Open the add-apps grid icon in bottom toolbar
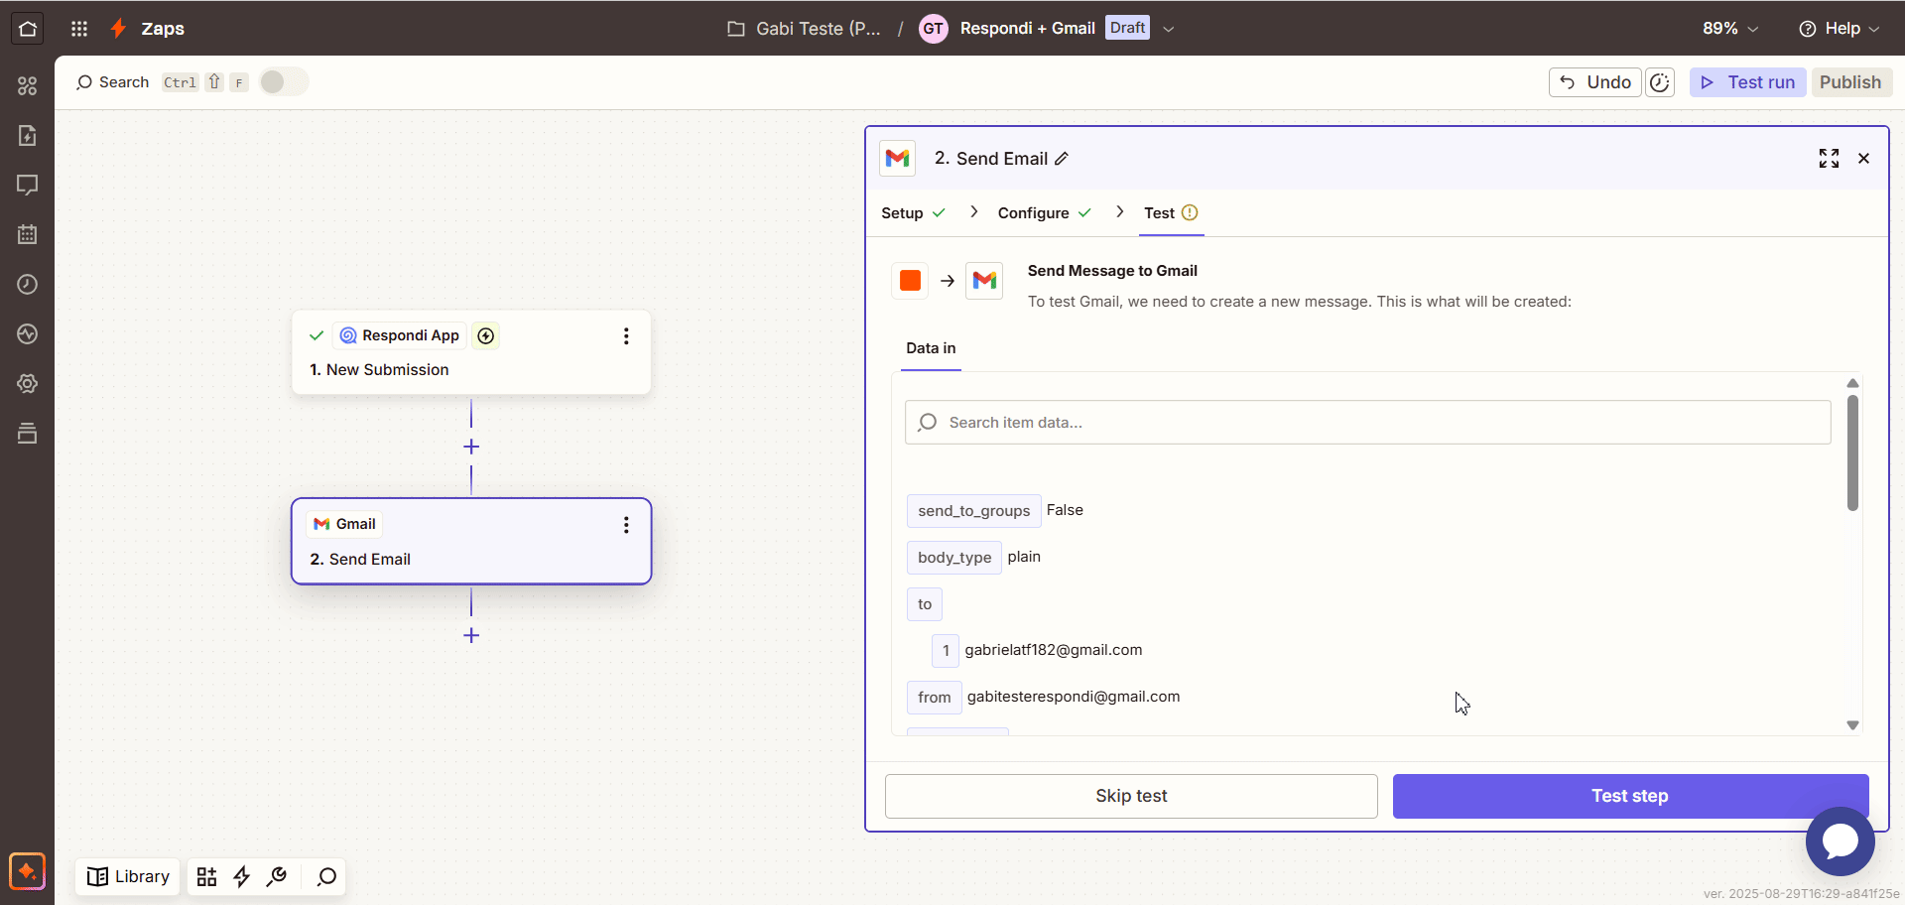 tap(206, 877)
